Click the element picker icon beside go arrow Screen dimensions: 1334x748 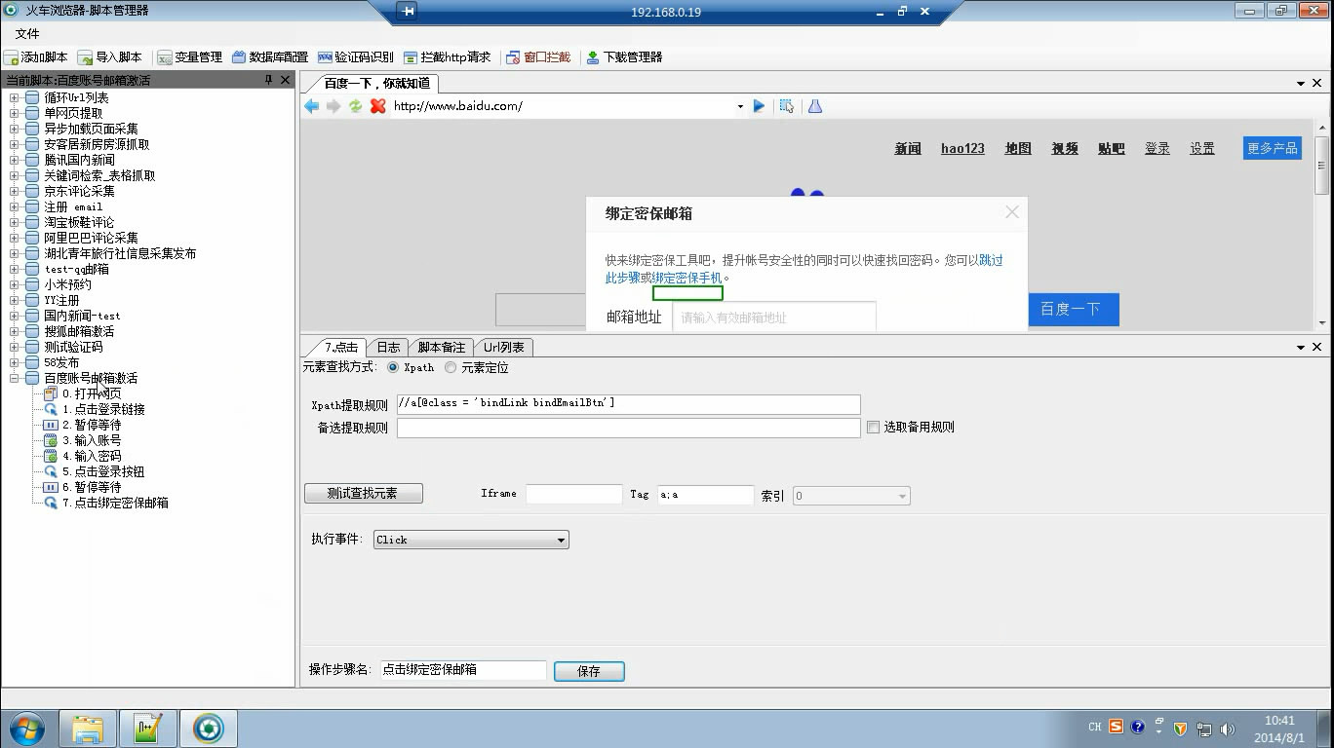[786, 106]
